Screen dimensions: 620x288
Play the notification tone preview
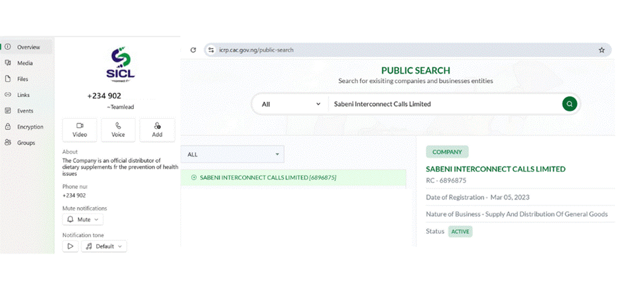pyautogui.click(x=70, y=246)
